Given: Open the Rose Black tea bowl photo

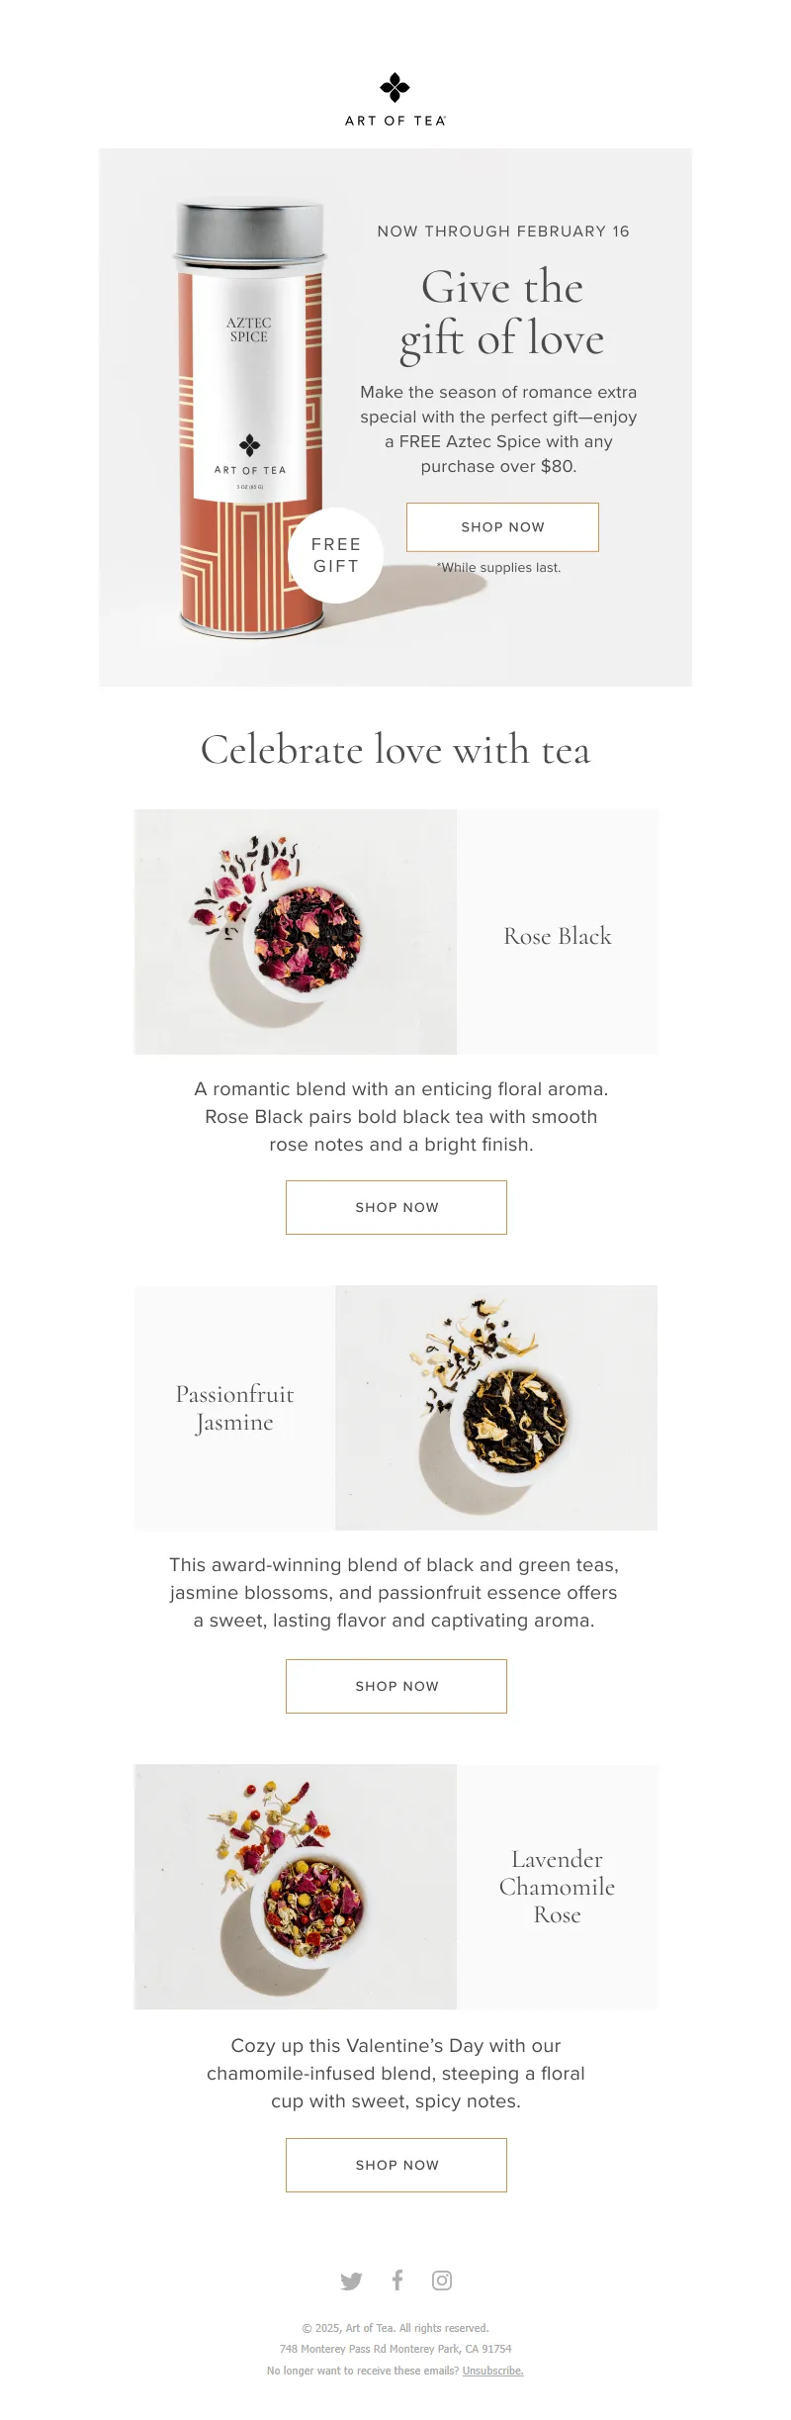Looking at the screenshot, I should 296,932.
